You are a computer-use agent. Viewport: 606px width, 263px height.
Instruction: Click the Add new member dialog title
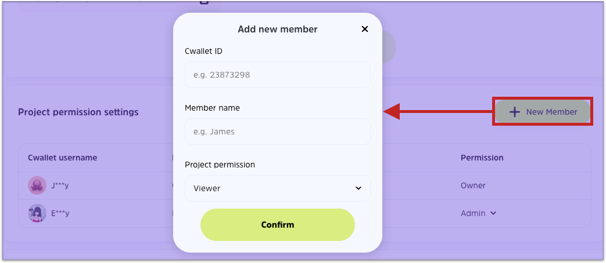click(278, 29)
